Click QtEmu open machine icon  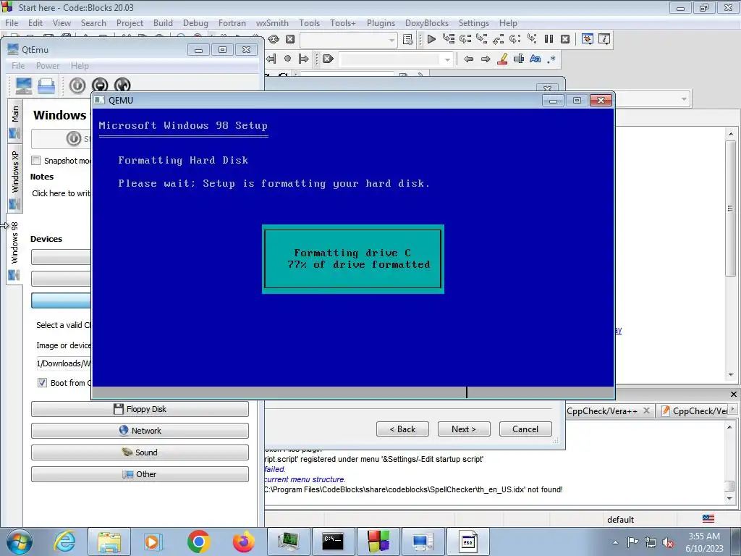pos(46,85)
